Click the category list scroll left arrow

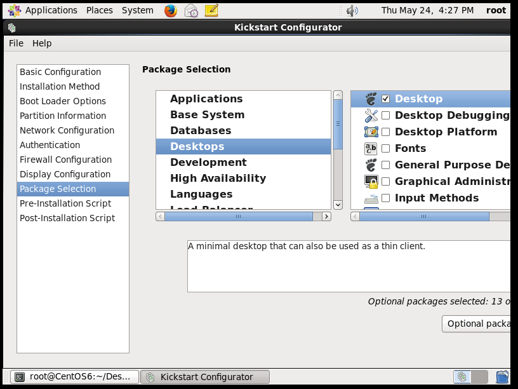[x=160, y=216]
